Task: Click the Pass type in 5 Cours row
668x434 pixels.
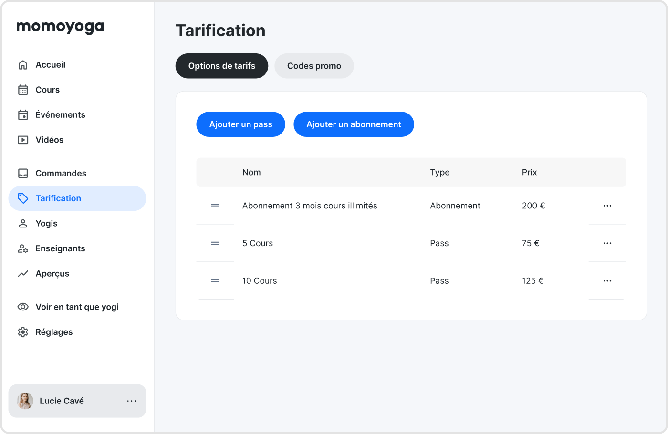Action: 439,243
